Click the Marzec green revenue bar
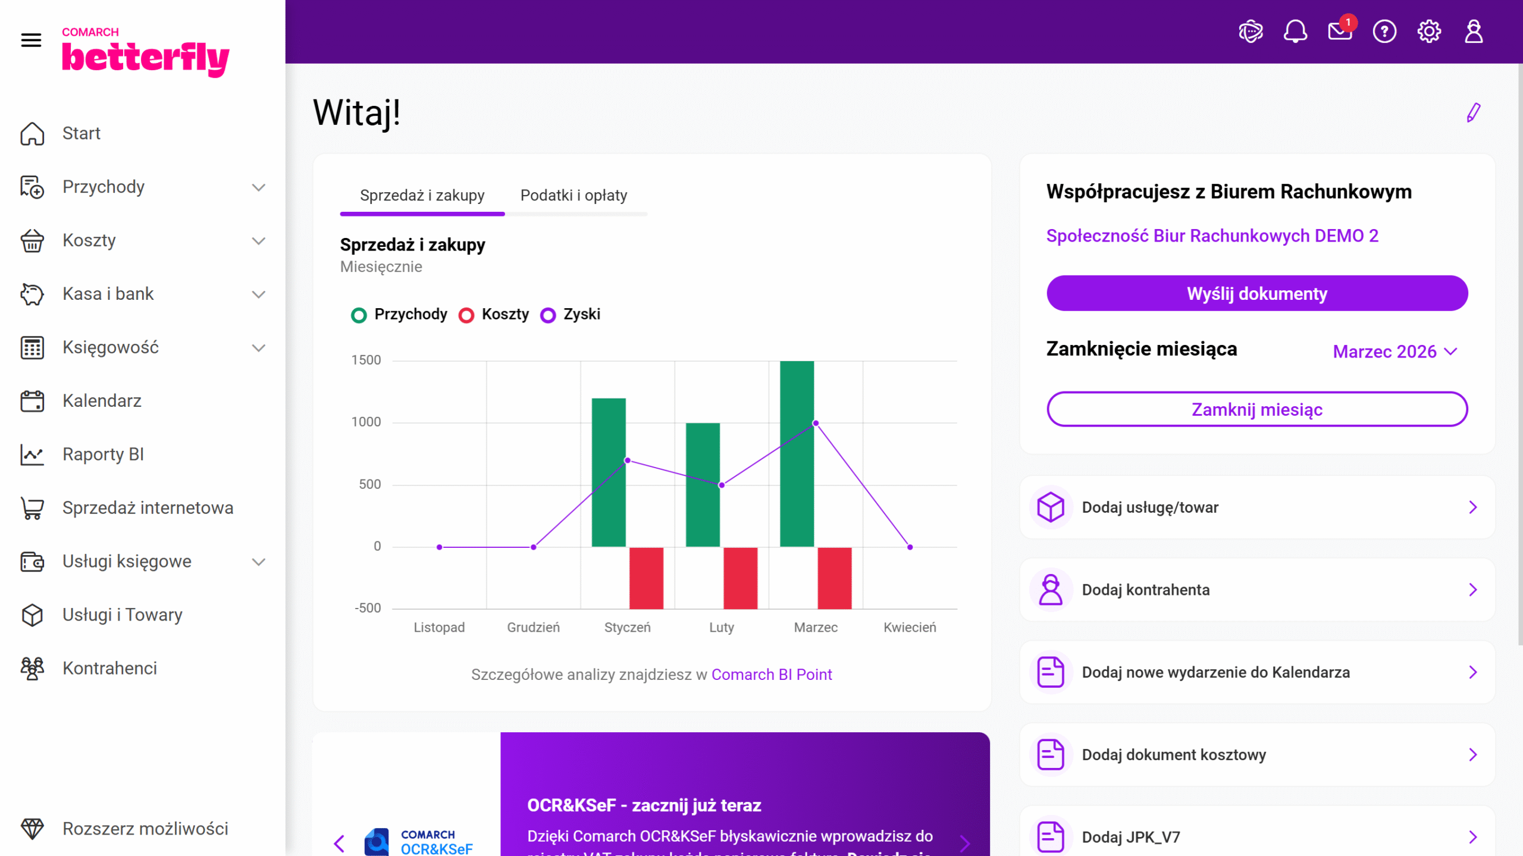The width and height of the screenshot is (1523, 856). tap(797, 453)
